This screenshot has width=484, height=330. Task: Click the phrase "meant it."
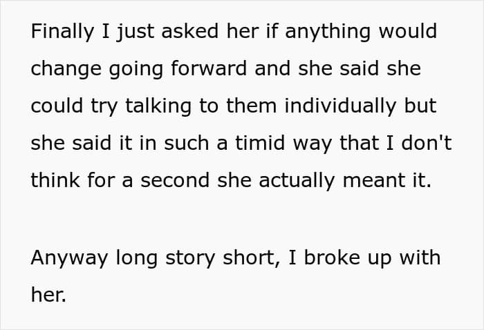pos(387,180)
